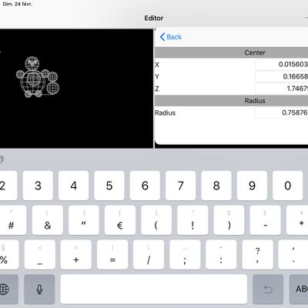Tap the hash symbol key
308x308 pixels.
pyautogui.click(x=12, y=220)
